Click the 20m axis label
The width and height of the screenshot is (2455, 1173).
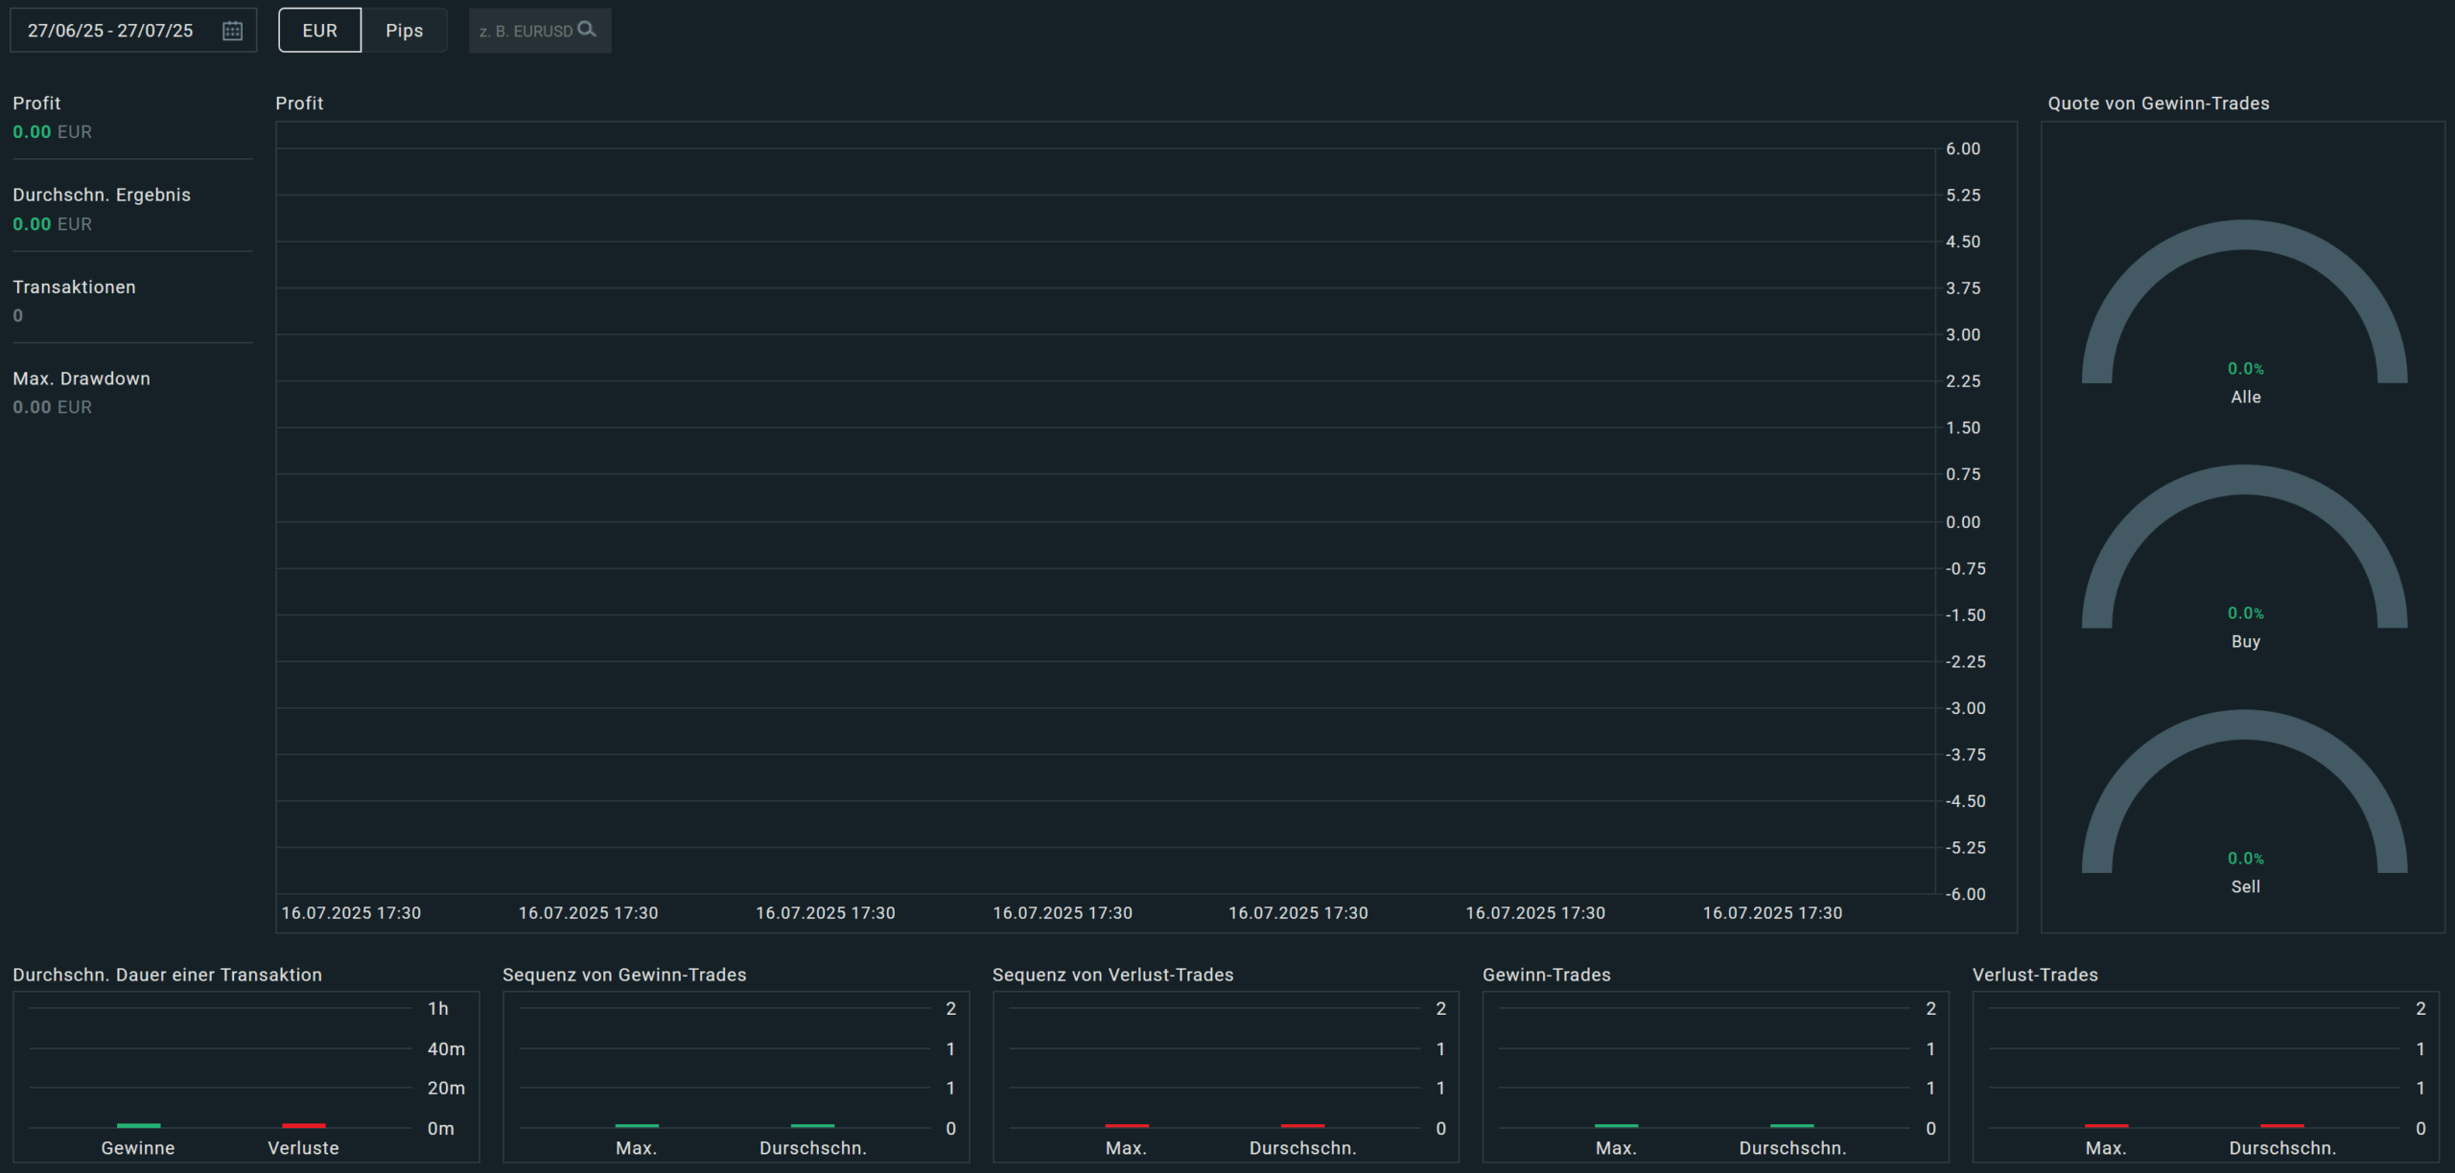(446, 1088)
